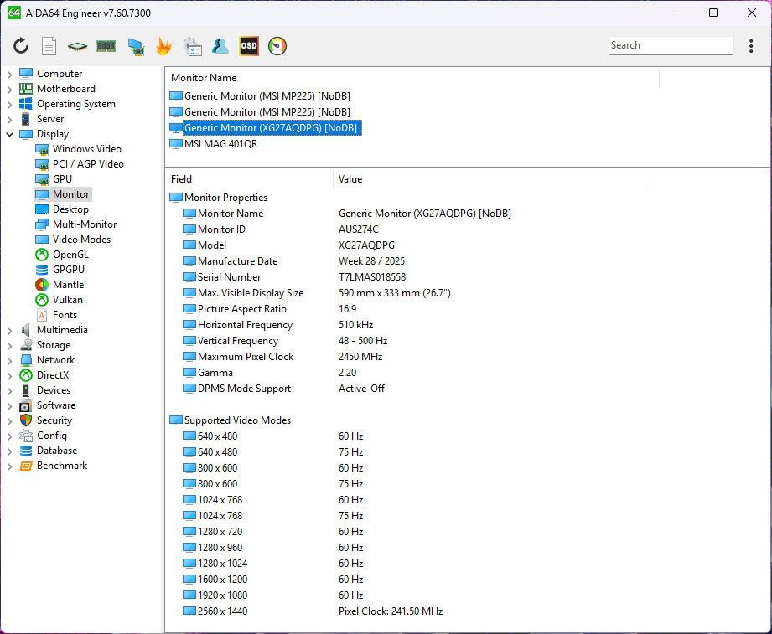Expand the Devices tree node
Screen dimensions: 772x634
click(x=9, y=390)
